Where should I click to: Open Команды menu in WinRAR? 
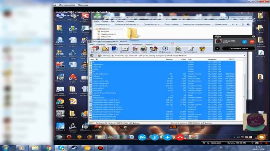pyautogui.click(x=100, y=44)
